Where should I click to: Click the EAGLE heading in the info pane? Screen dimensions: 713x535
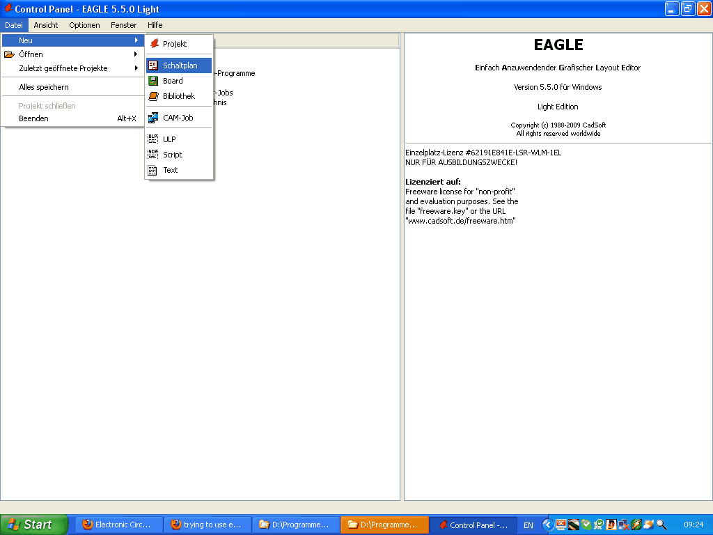coord(558,45)
